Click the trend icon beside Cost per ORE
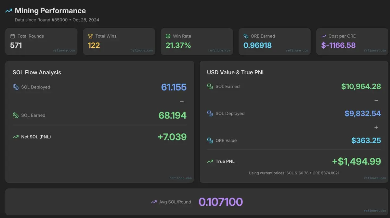 [324, 36]
